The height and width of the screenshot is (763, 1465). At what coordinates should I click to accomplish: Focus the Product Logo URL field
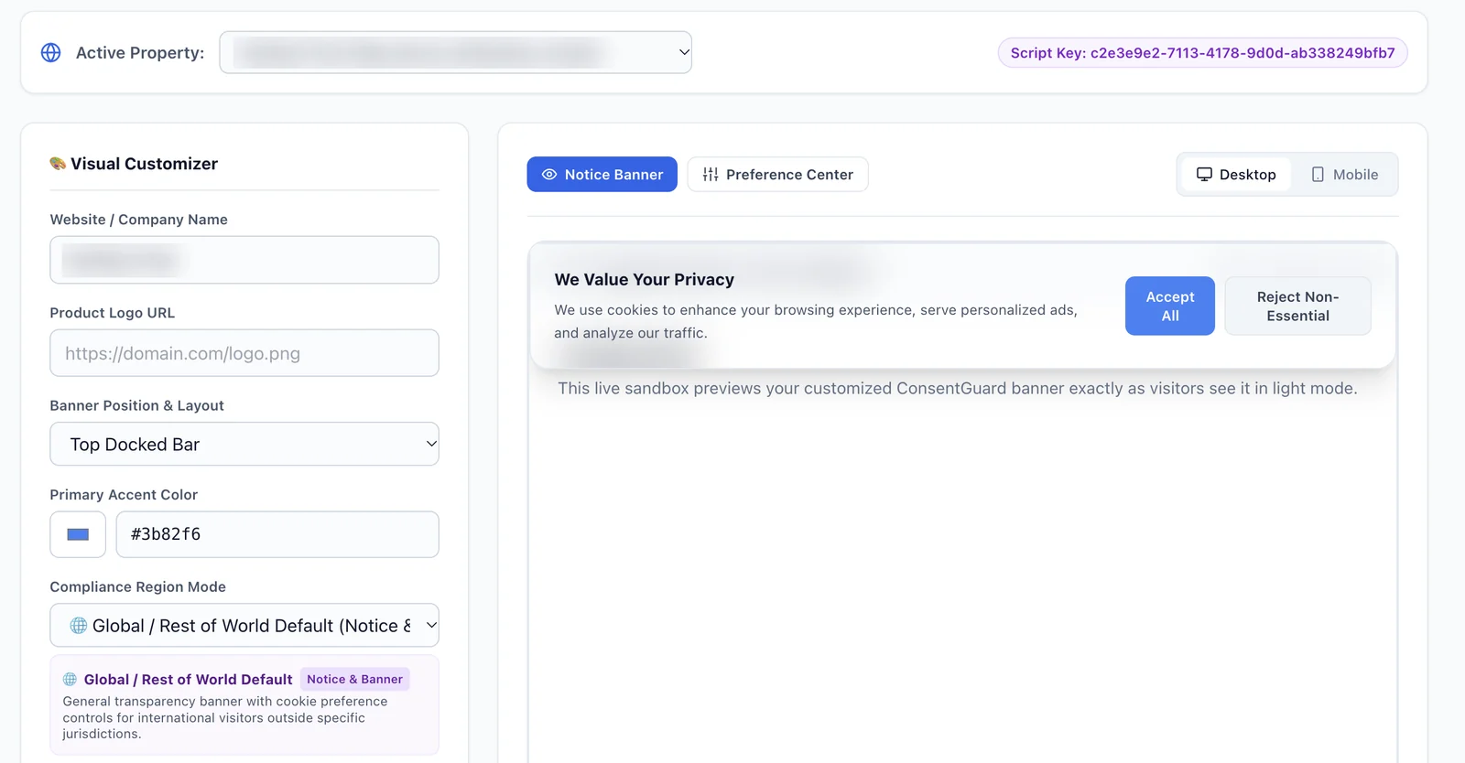(244, 353)
